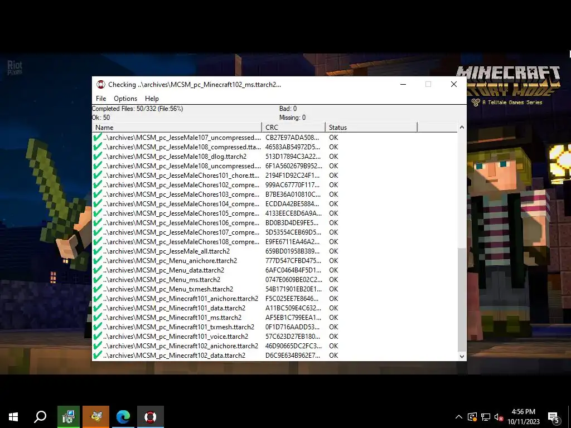Screen dimensions: 571x428
Task: Click green checkmark for JesseMaleChores104 row
Action: 97,203
